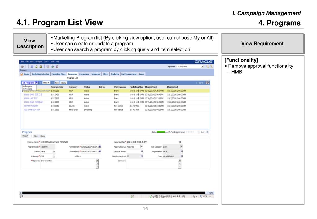
Task: Go to next record arrow in Program form
Action: [x=208, y=132]
